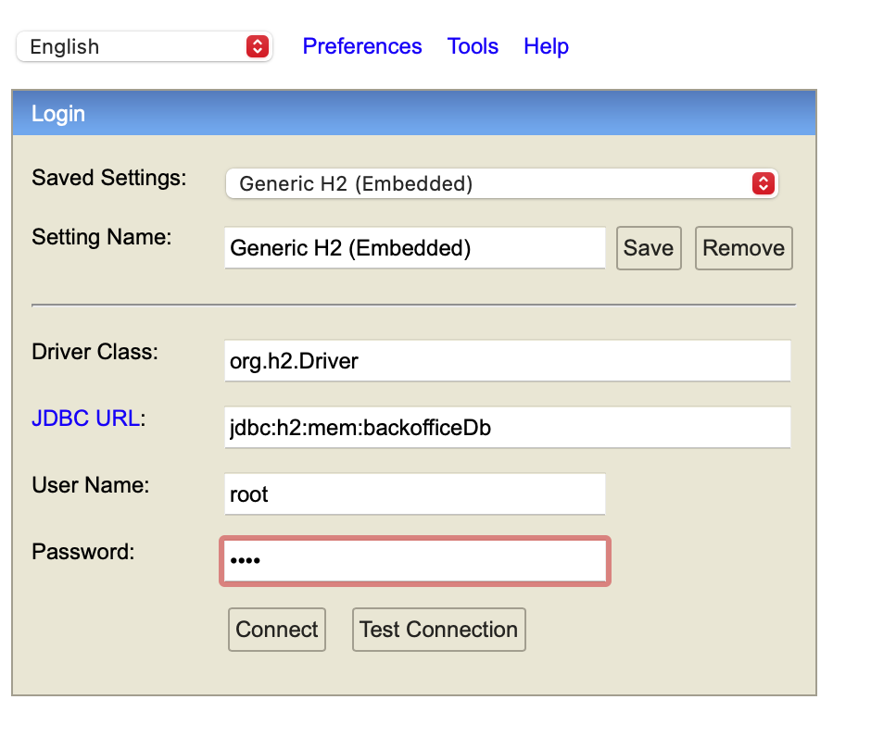Viewport: 871px width, 737px height.
Task: Click the JDBC URL input field
Action: click(x=507, y=428)
